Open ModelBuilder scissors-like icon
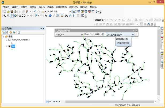The width and height of the screenshot is (165, 108). 97,12
